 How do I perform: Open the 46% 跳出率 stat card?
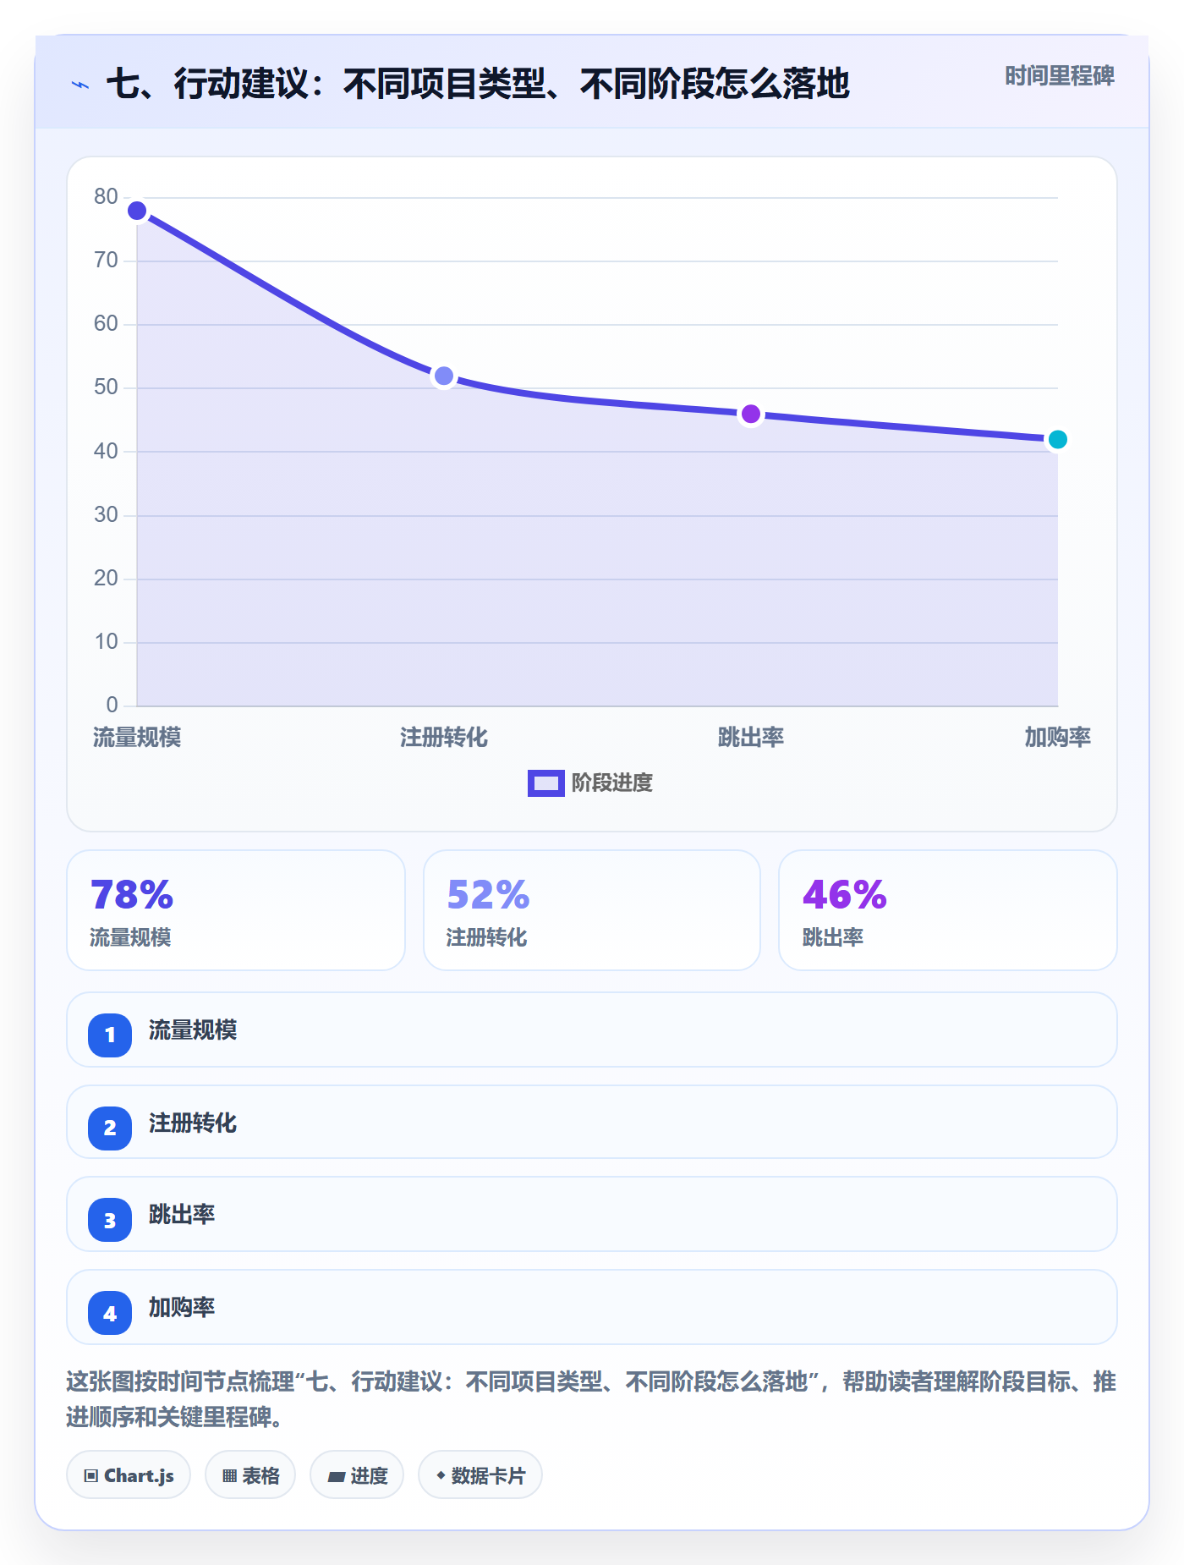click(948, 910)
